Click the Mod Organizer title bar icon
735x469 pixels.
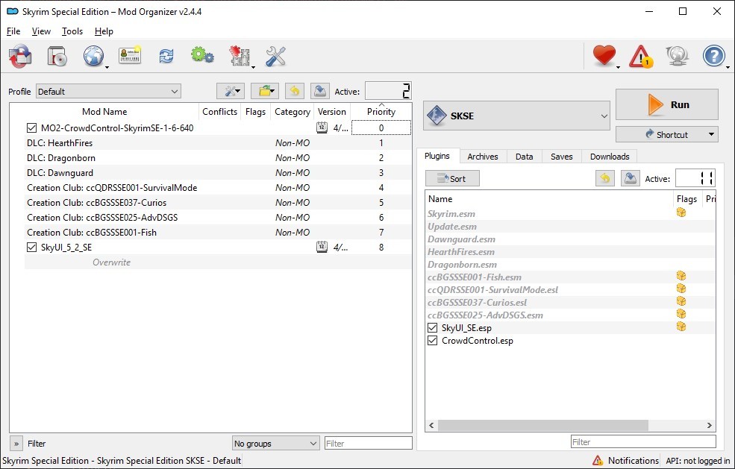(x=12, y=11)
